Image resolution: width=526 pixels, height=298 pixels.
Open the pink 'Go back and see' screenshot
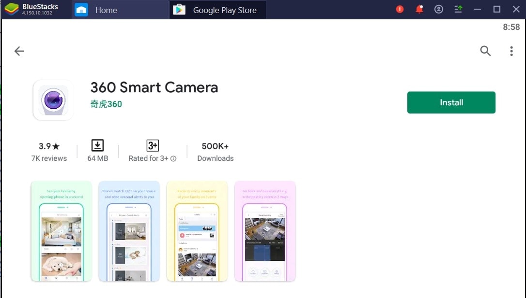pos(265,231)
